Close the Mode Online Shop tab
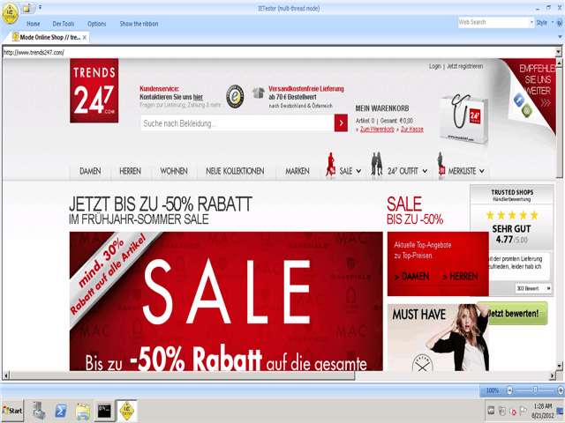The width and height of the screenshot is (565, 423). point(85,37)
